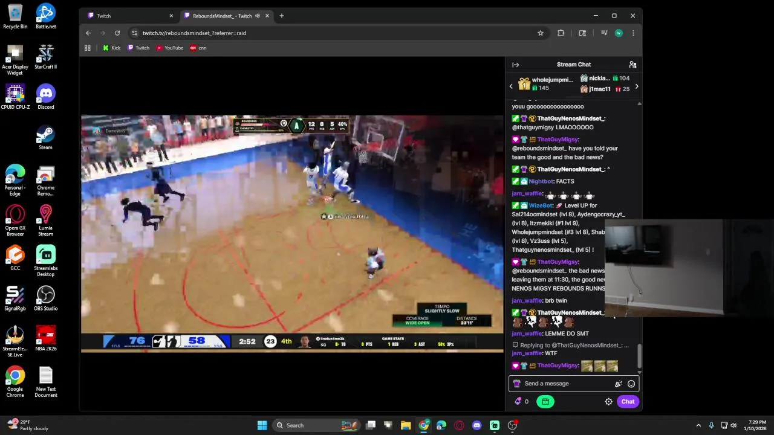The width and height of the screenshot is (774, 435).
Task: Open the YouTube bookmark
Action: coord(170,48)
